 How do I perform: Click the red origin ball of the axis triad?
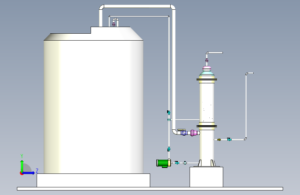pyautogui.click(x=21, y=173)
